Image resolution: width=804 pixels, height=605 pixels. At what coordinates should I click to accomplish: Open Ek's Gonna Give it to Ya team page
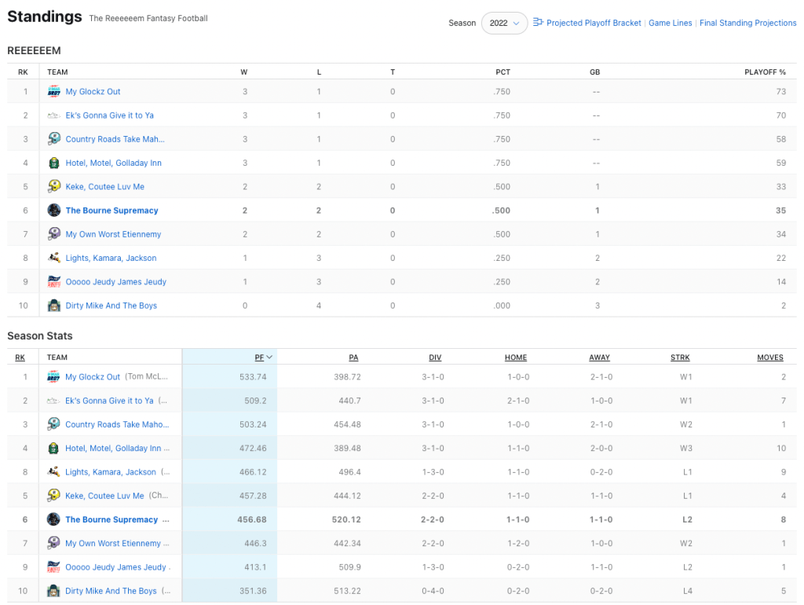click(109, 115)
